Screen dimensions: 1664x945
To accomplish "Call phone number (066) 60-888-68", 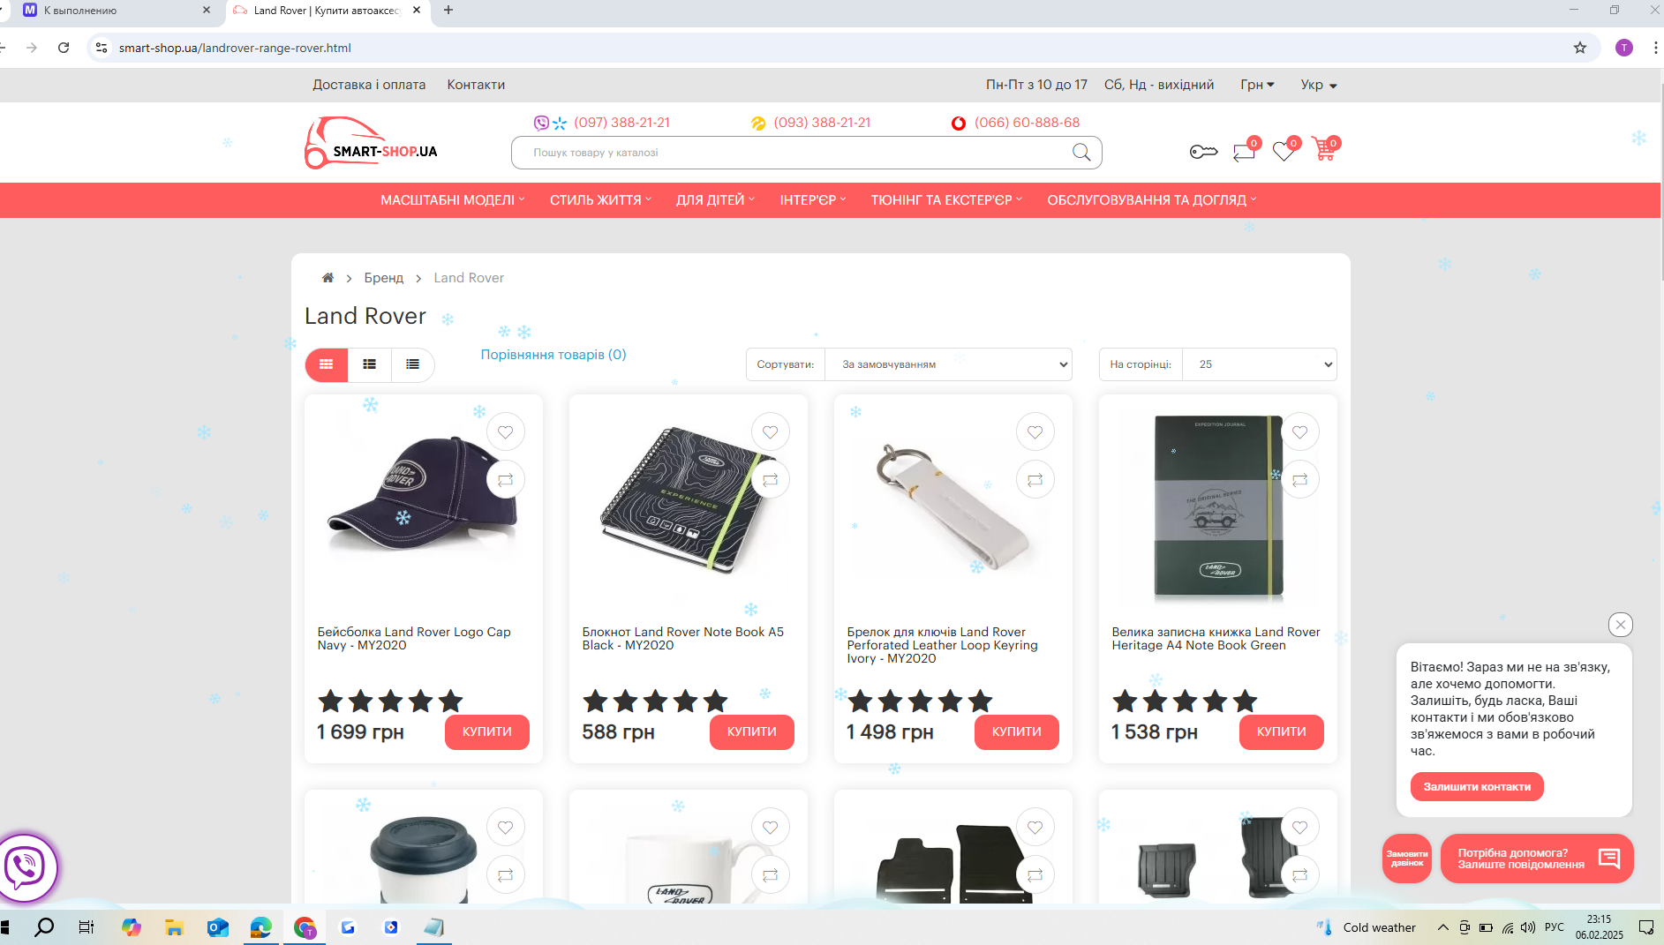I will point(1027,123).
